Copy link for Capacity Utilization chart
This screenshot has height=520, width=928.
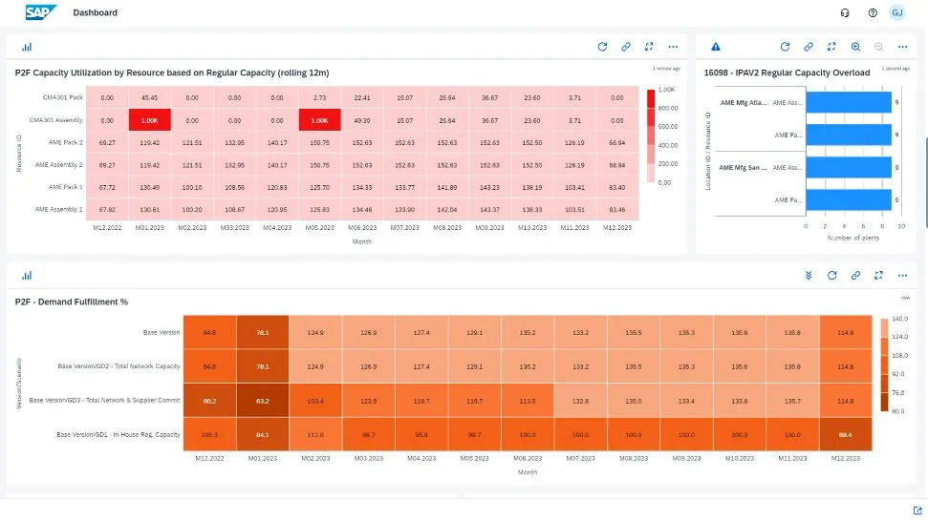(626, 46)
